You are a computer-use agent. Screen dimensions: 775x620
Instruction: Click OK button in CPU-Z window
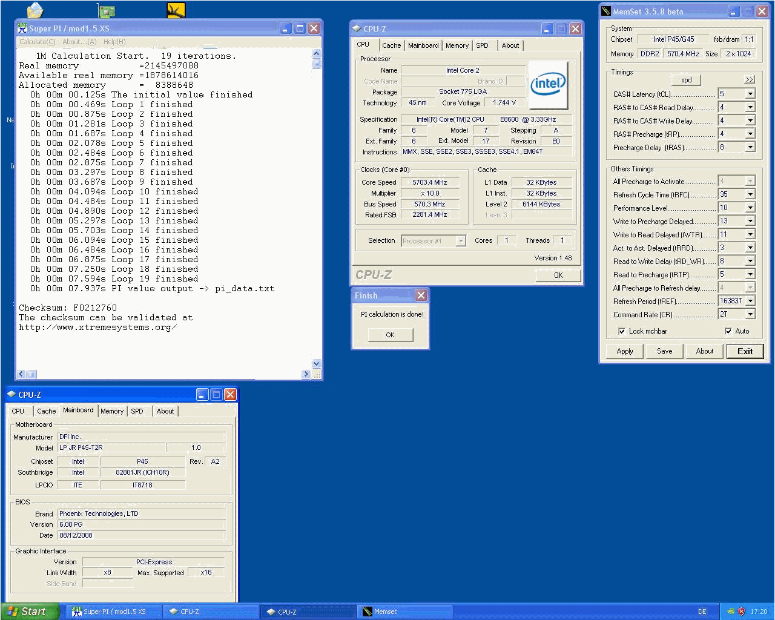pyautogui.click(x=558, y=275)
